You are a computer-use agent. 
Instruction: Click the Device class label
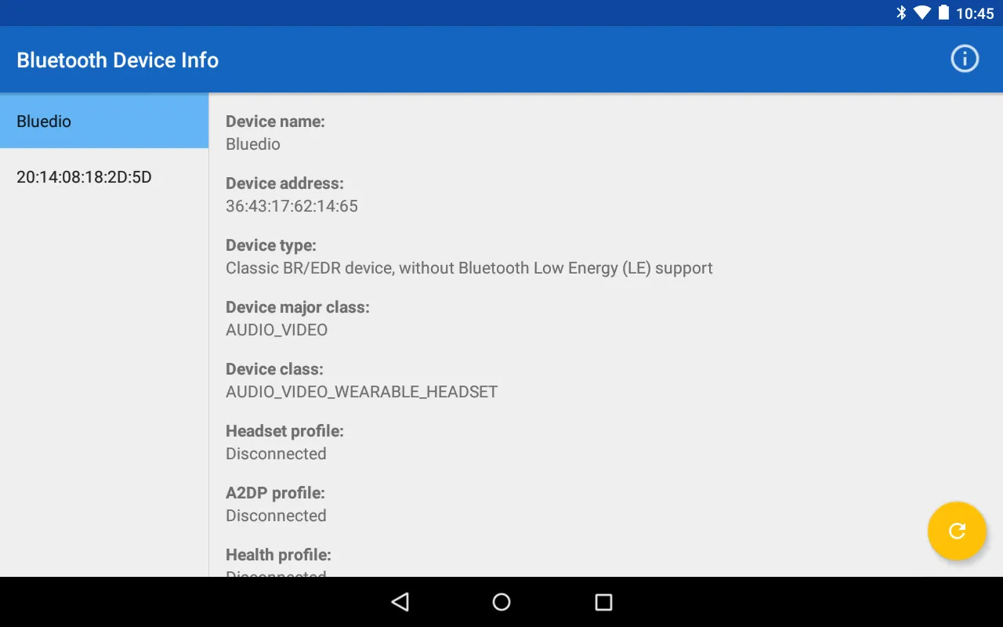click(x=274, y=369)
